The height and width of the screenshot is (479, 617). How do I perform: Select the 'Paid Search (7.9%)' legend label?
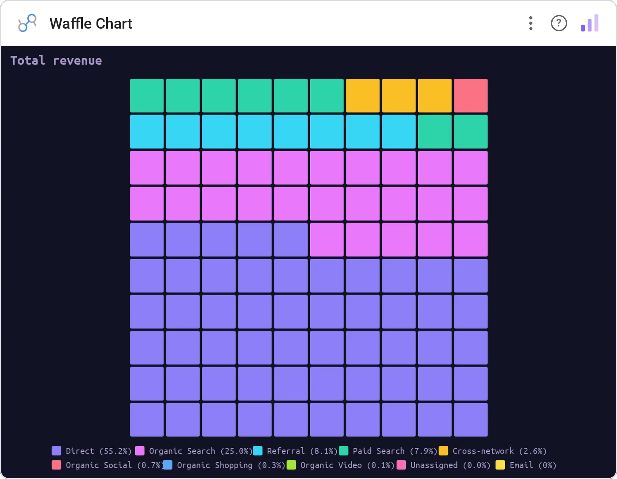pyautogui.click(x=395, y=451)
